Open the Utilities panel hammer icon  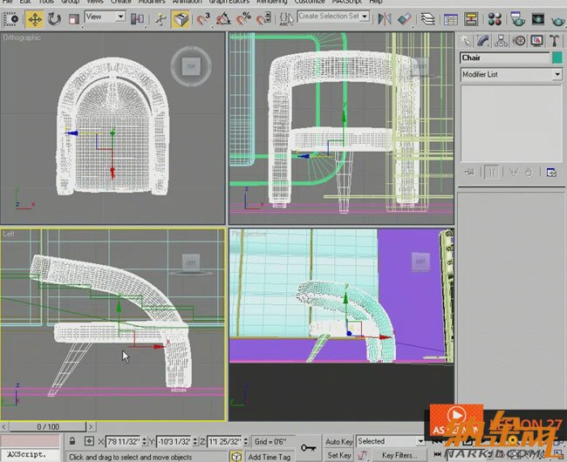pos(553,40)
